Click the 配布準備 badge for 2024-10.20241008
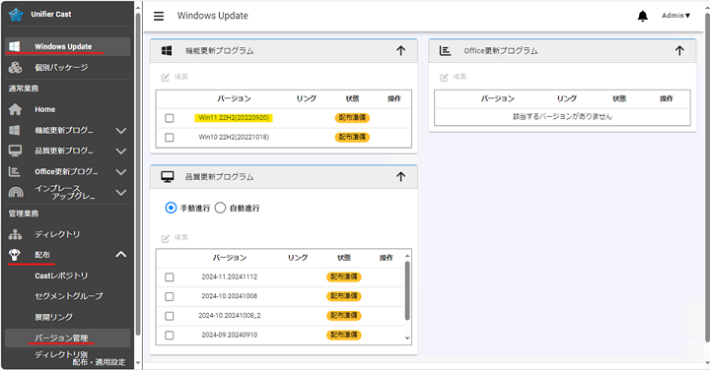This screenshot has height=370, width=710. [344, 296]
